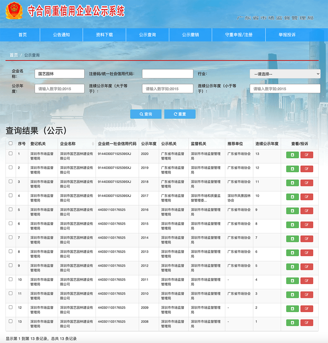Open red complaint icon for 2009 row
Screen dimensions: 328x343
(307, 309)
